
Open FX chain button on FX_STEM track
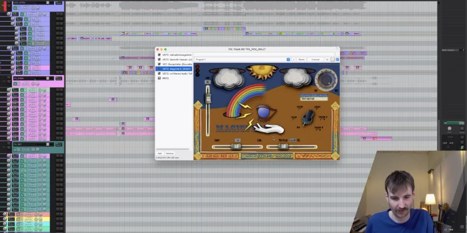pyautogui.click(x=15, y=83)
